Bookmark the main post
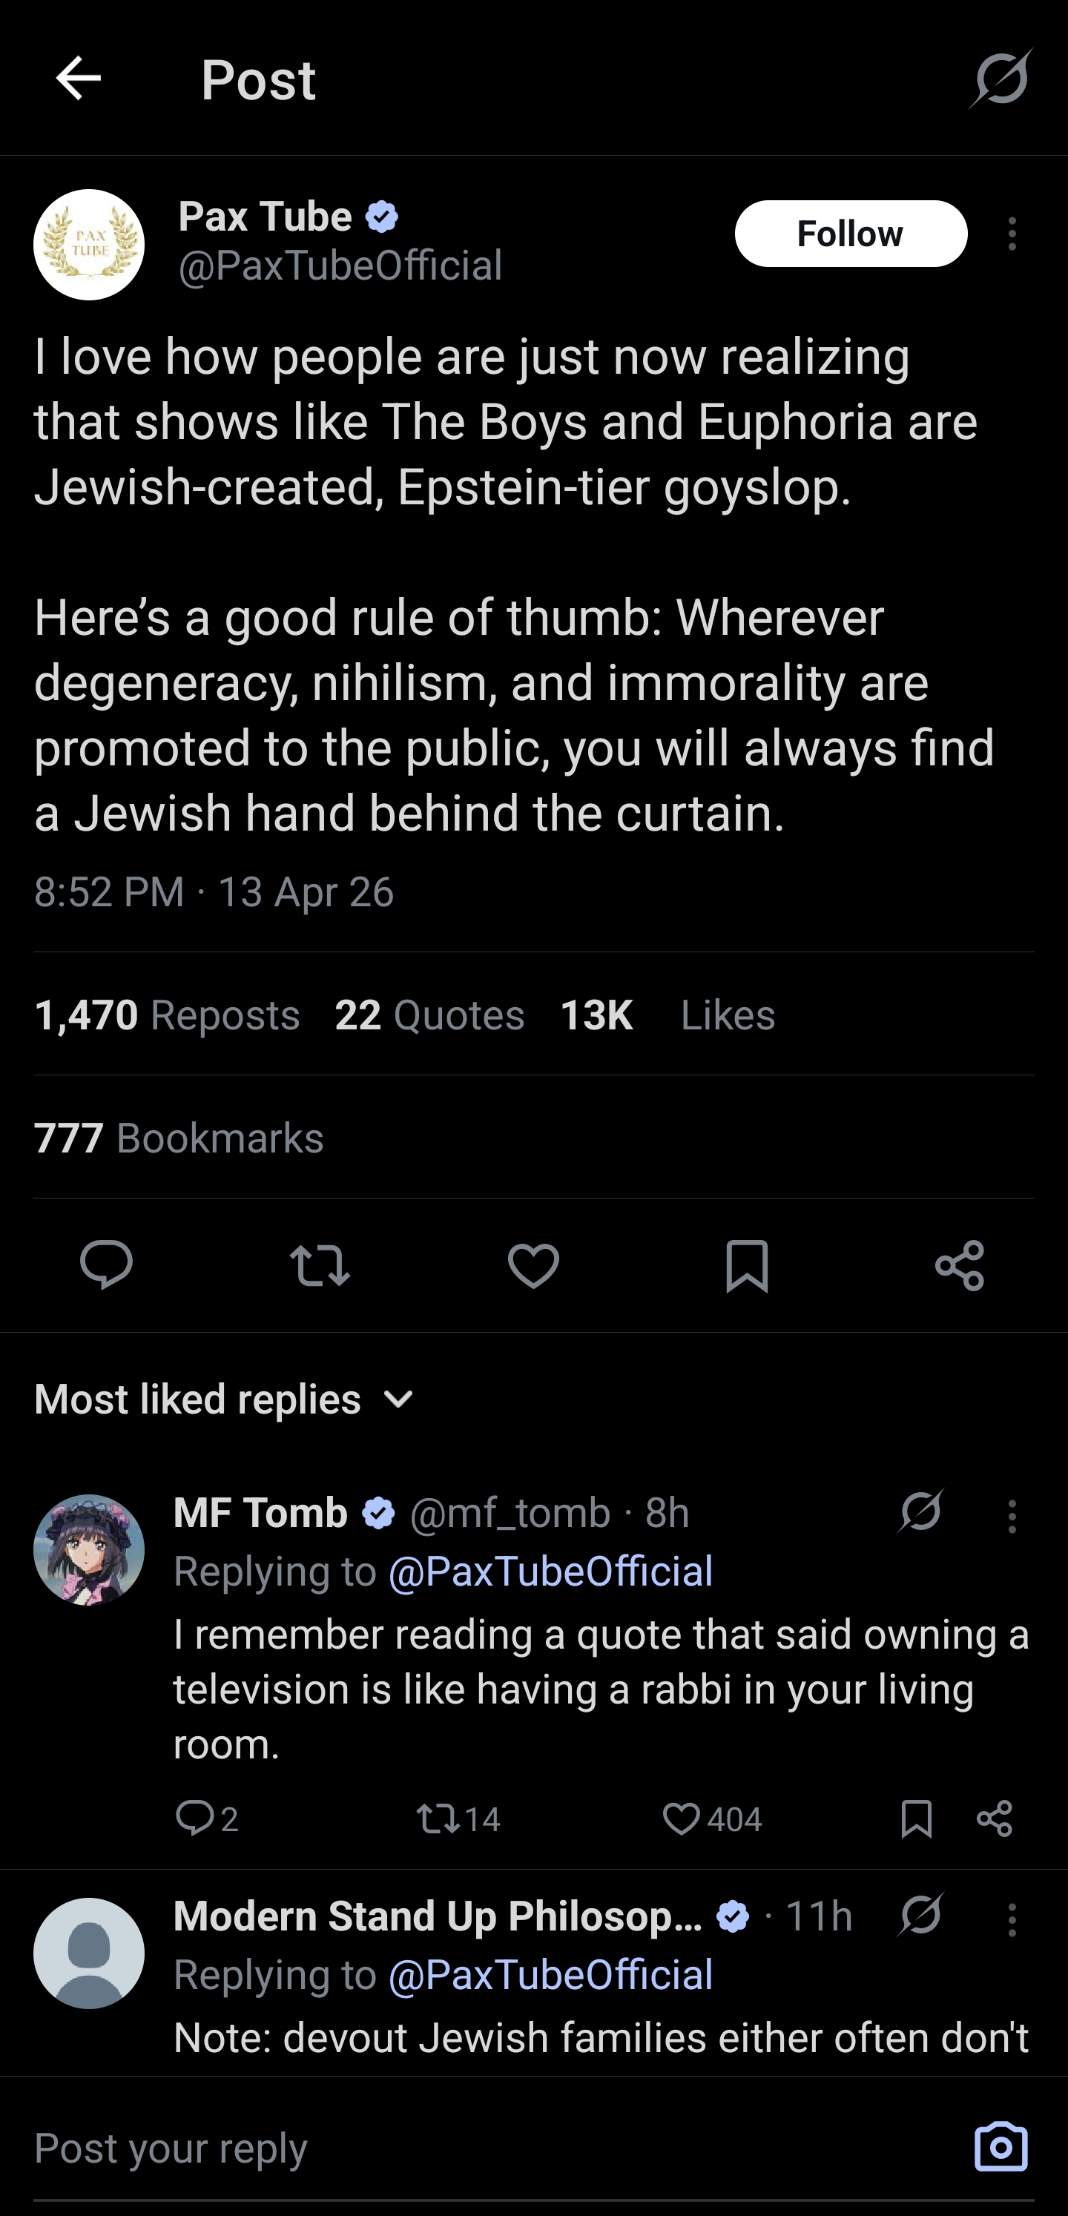1068x2216 pixels. point(747,1265)
